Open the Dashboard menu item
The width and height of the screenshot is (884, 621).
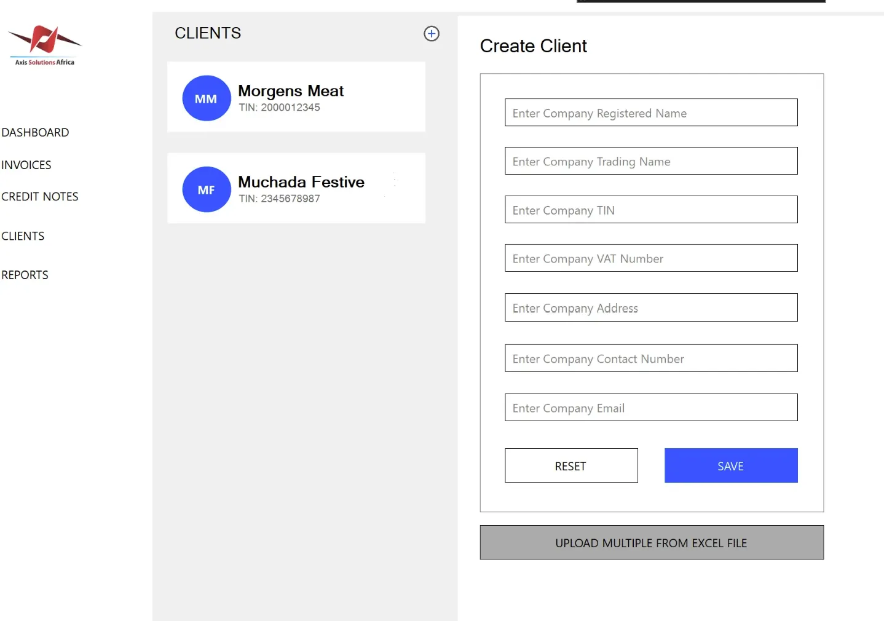point(35,132)
